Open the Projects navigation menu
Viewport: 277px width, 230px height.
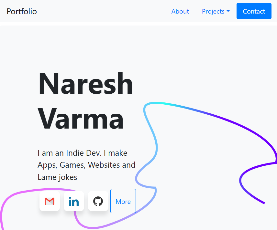click(216, 11)
